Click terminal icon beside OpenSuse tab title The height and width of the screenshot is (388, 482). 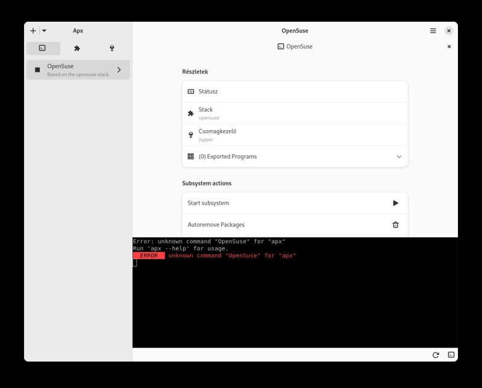[281, 46]
